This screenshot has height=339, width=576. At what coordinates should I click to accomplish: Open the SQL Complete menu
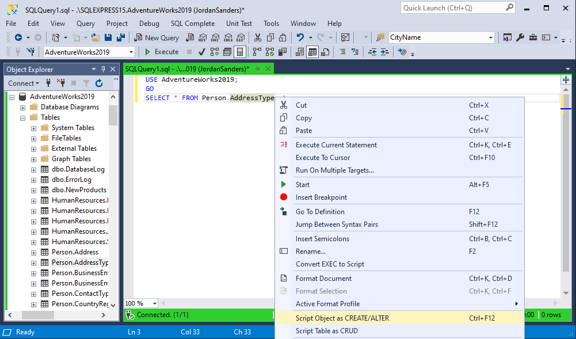(193, 24)
